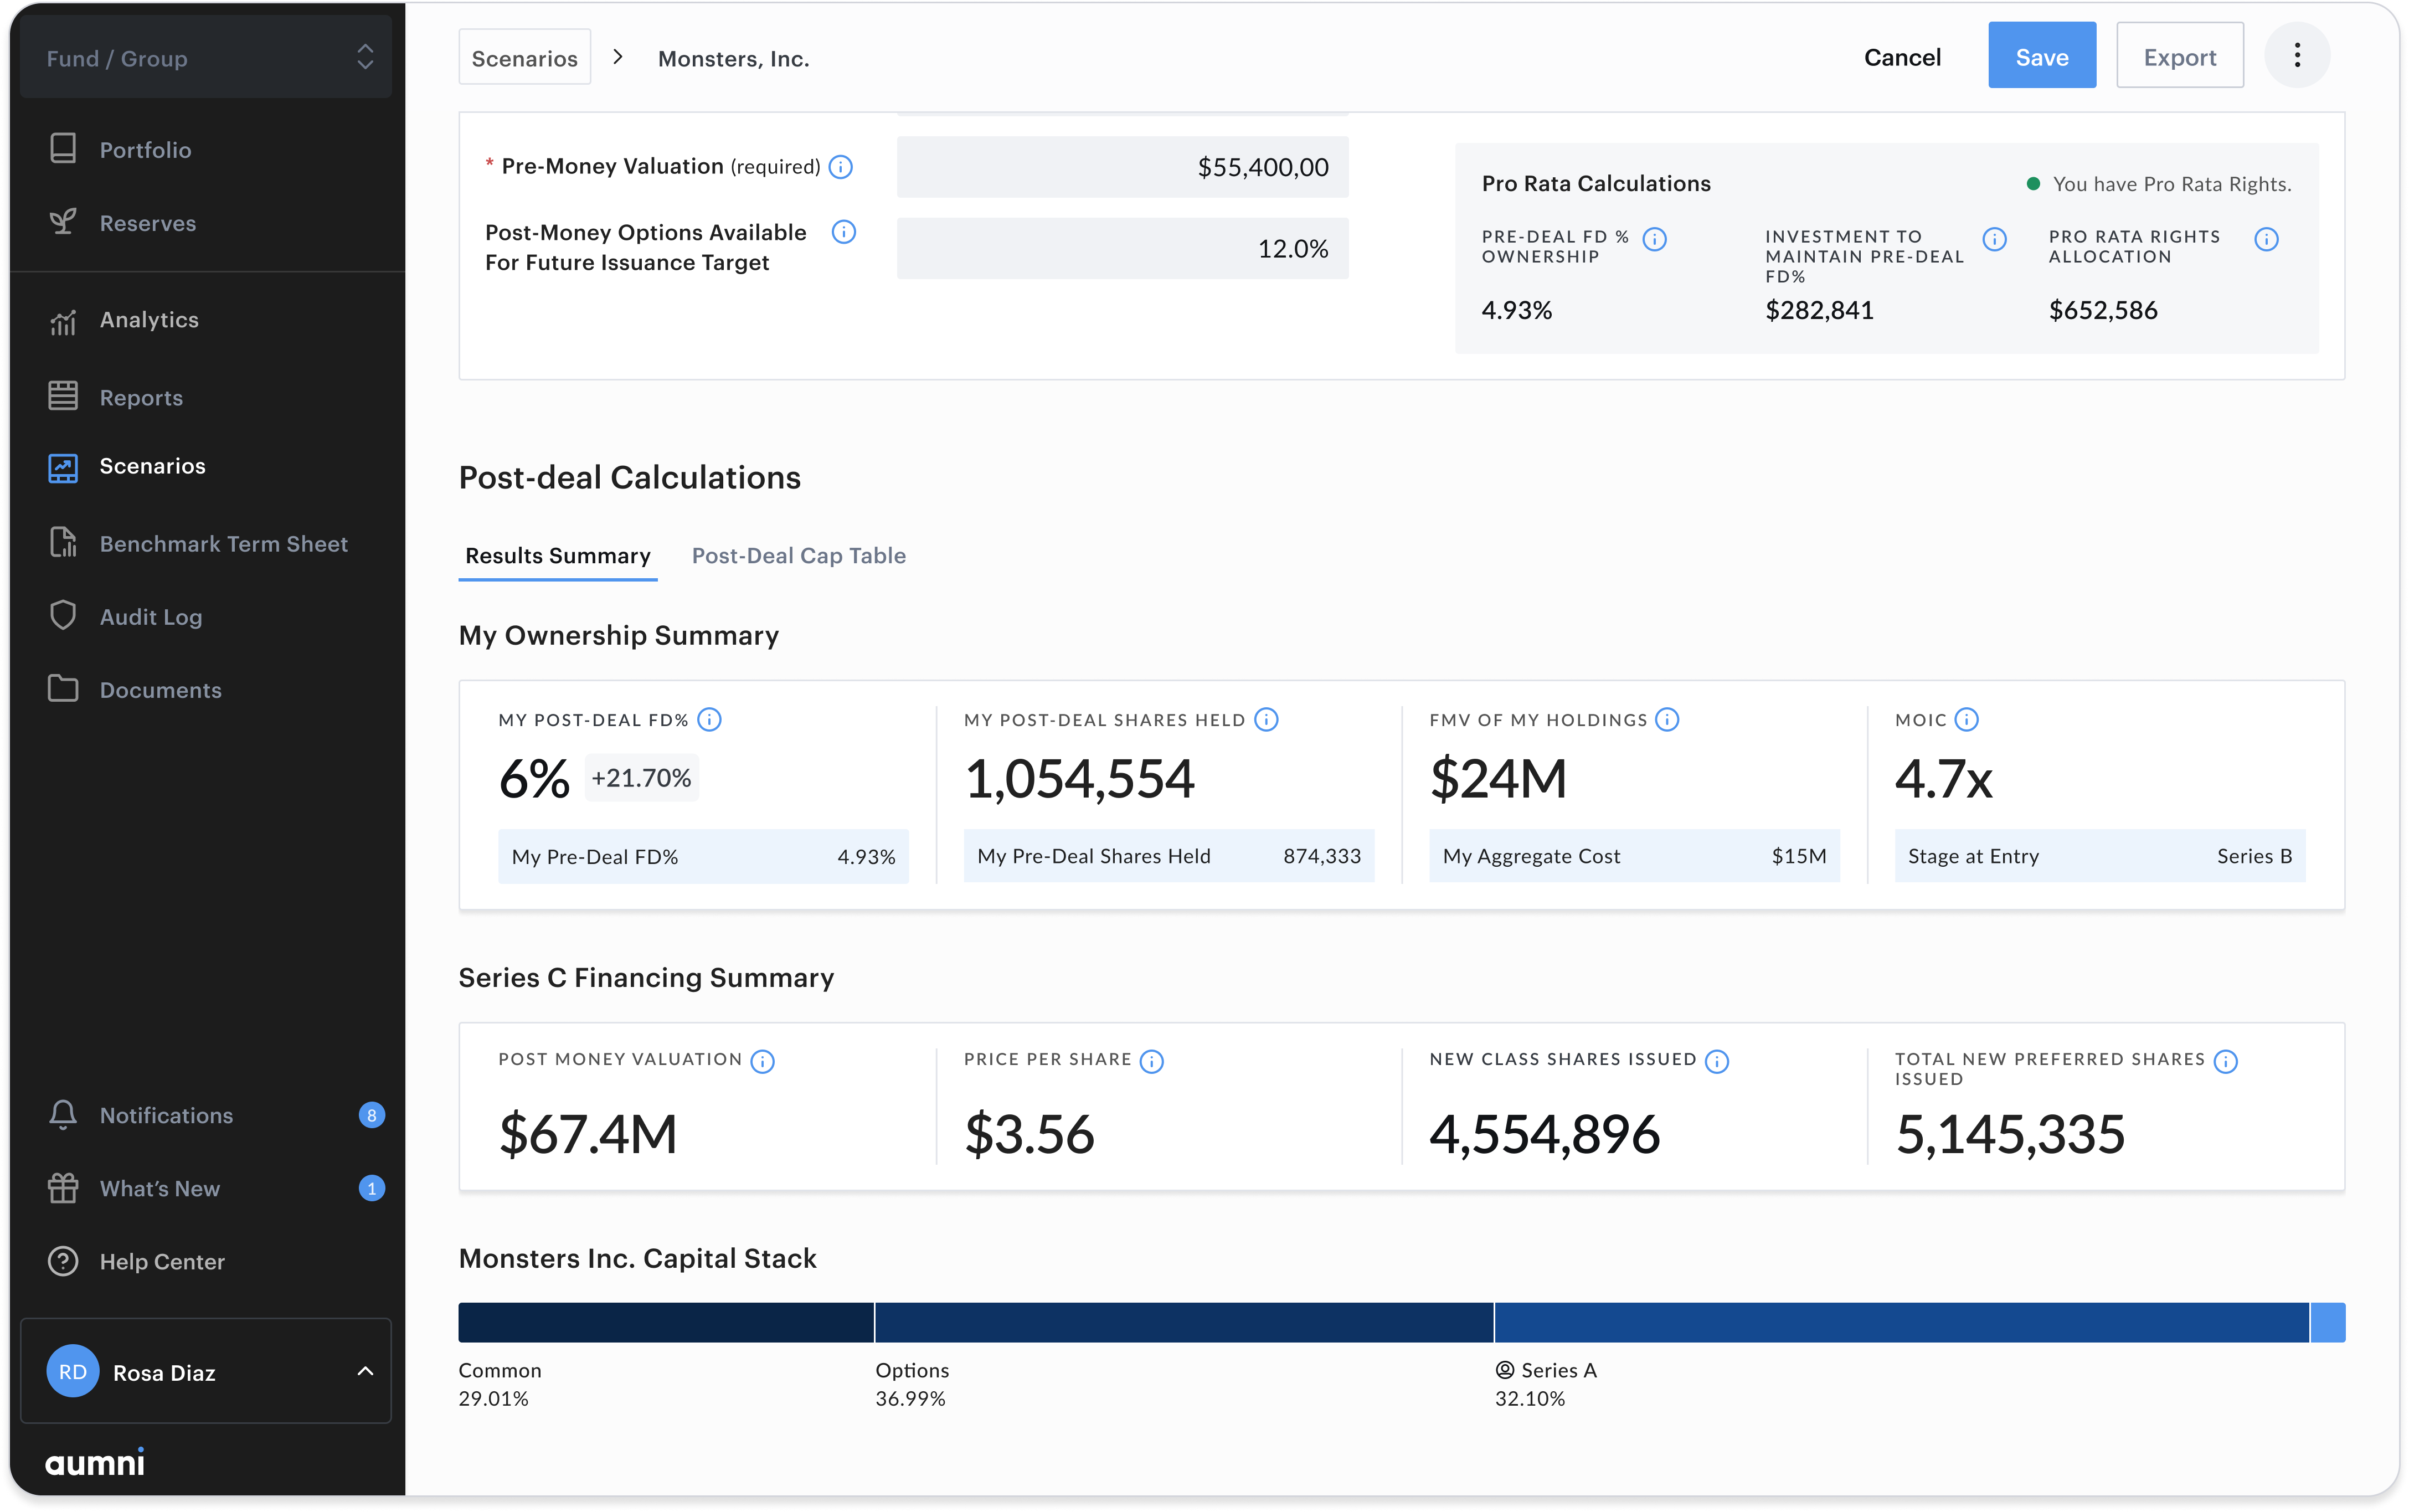Click the Notifications badge showing 8
Screen dimensions: 2409x1512
point(372,1115)
